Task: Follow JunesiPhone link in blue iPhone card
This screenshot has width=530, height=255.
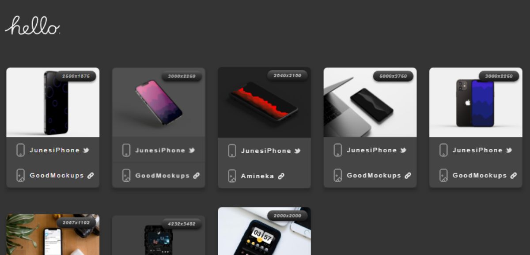Action: (x=477, y=150)
